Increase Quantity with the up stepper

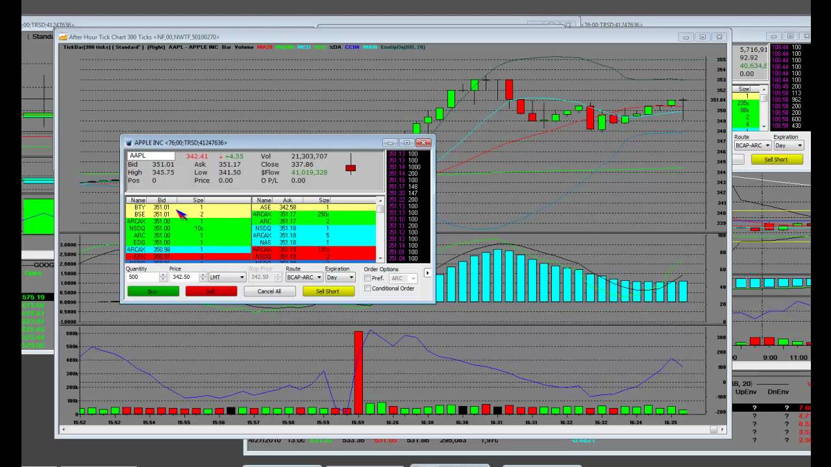pyautogui.click(x=163, y=274)
